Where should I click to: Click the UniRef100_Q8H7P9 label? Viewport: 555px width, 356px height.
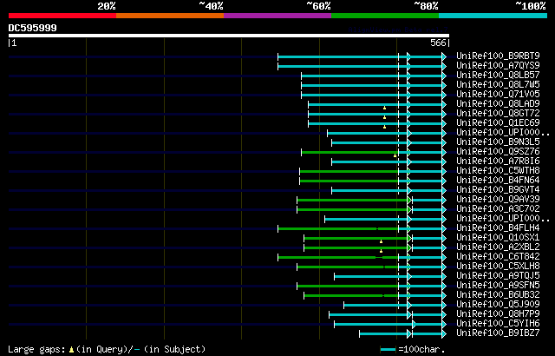[498, 313]
